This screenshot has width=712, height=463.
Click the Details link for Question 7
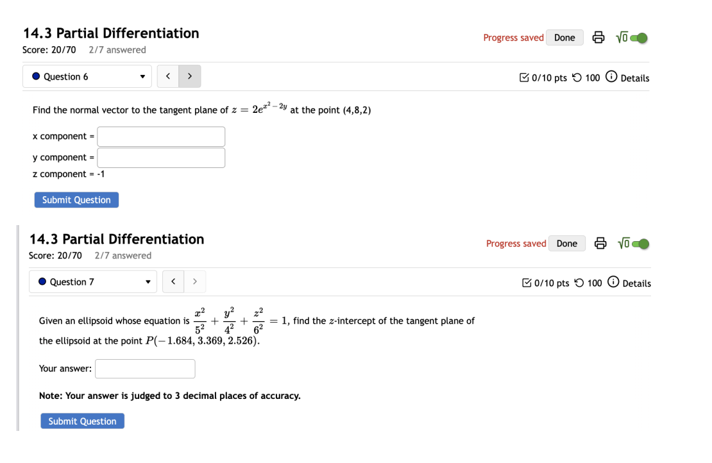click(638, 283)
